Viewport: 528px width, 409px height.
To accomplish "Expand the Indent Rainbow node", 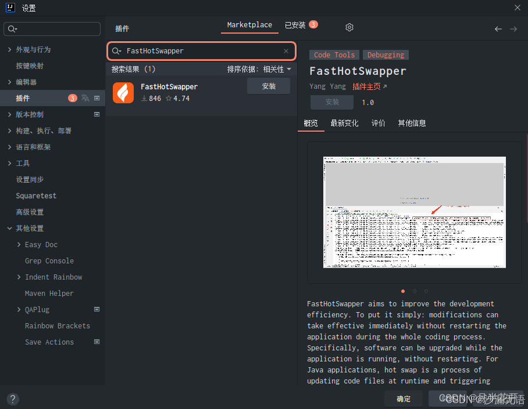I will click(x=19, y=277).
